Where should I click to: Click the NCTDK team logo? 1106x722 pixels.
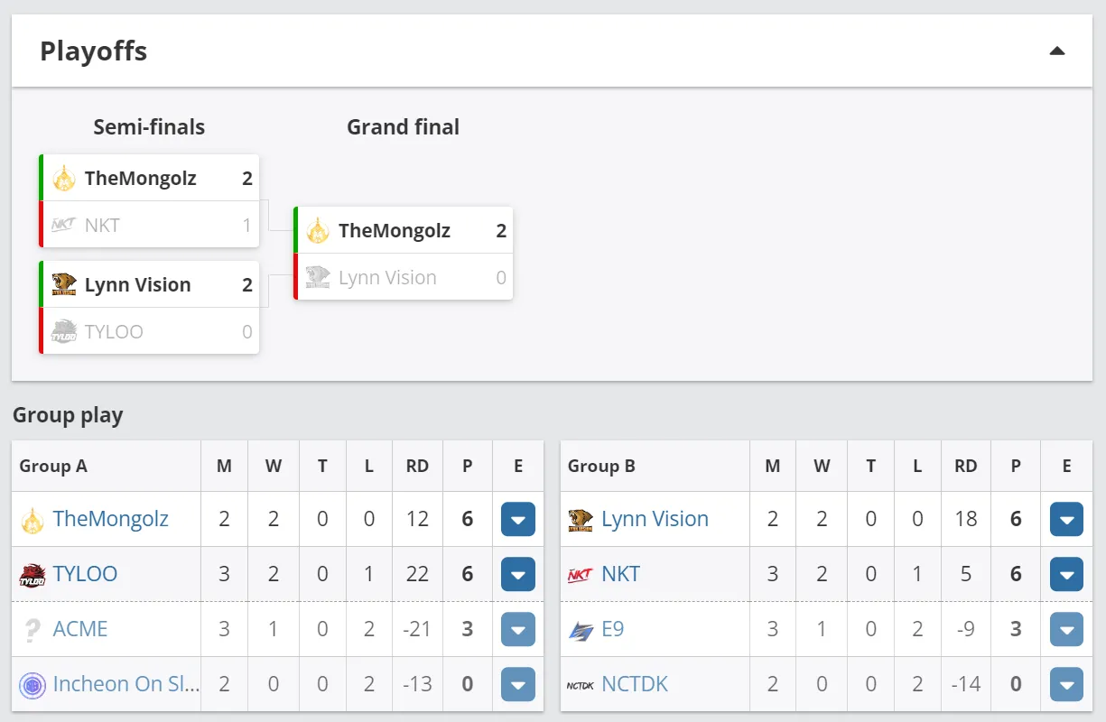point(581,685)
